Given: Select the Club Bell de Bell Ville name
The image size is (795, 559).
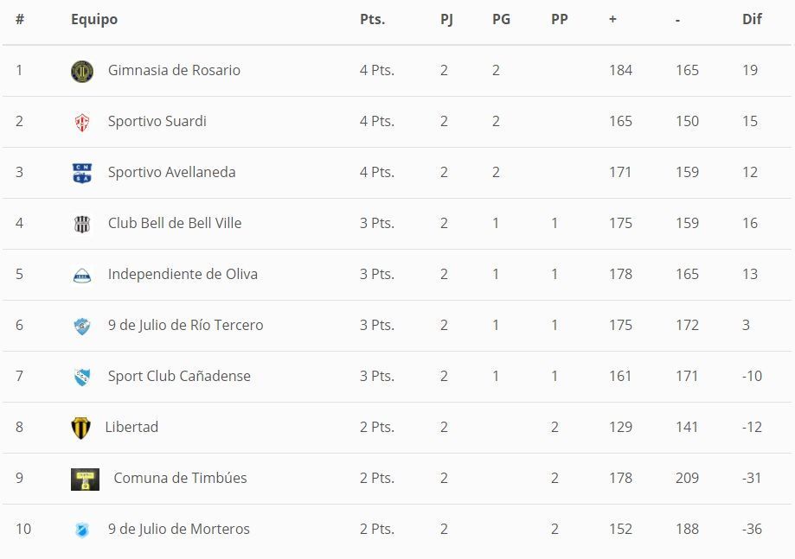Looking at the screenshot, I should pyautogui.click(x=175, y=223).
